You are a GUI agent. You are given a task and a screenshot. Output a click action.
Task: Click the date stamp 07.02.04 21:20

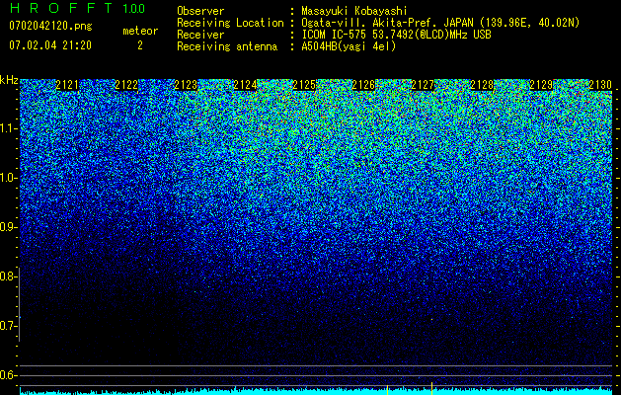(x=50, y=45)
